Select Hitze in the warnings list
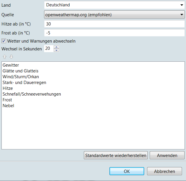Screen dimensions: 186x181 (8, 88)
